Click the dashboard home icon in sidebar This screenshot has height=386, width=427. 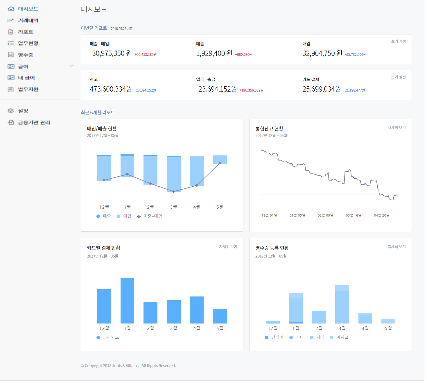[11, 9]
